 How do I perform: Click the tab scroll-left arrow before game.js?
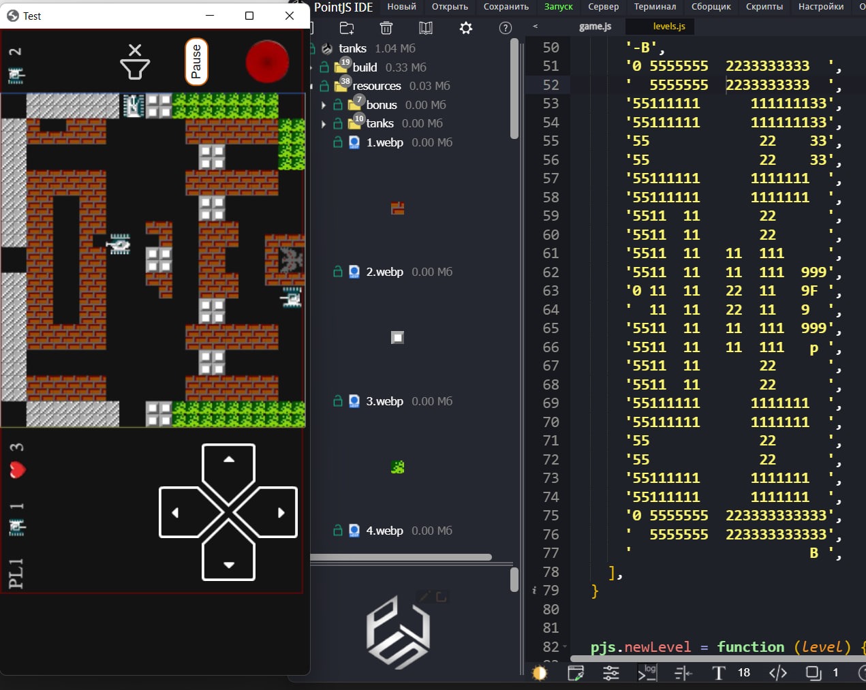pyautogui.click(x=536, y=27)
